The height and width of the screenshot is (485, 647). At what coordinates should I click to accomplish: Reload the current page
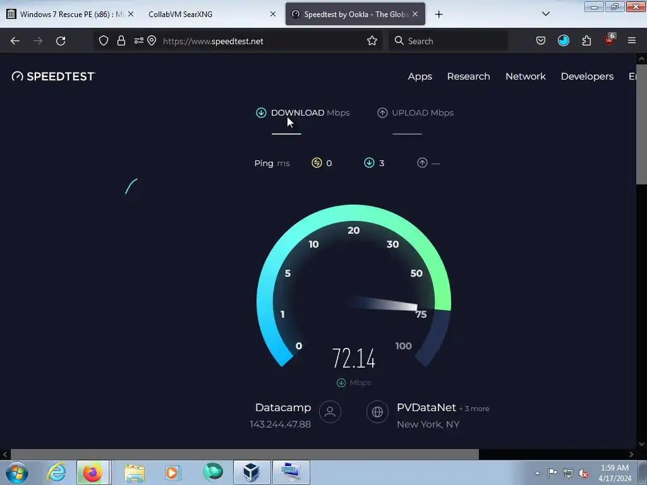click(x=61, y=41)
